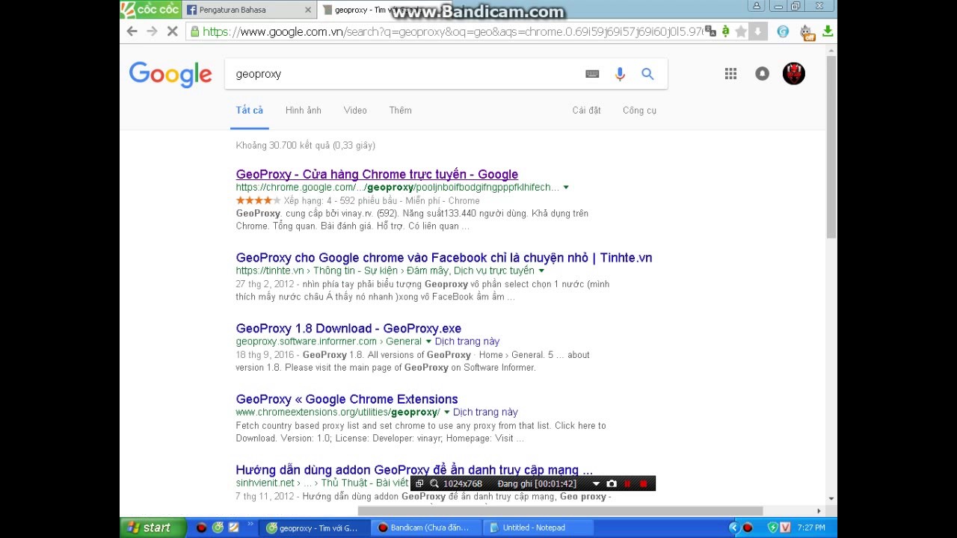
Task: Open the on-screen keyboard in search box
Action: tap(592, 74)
